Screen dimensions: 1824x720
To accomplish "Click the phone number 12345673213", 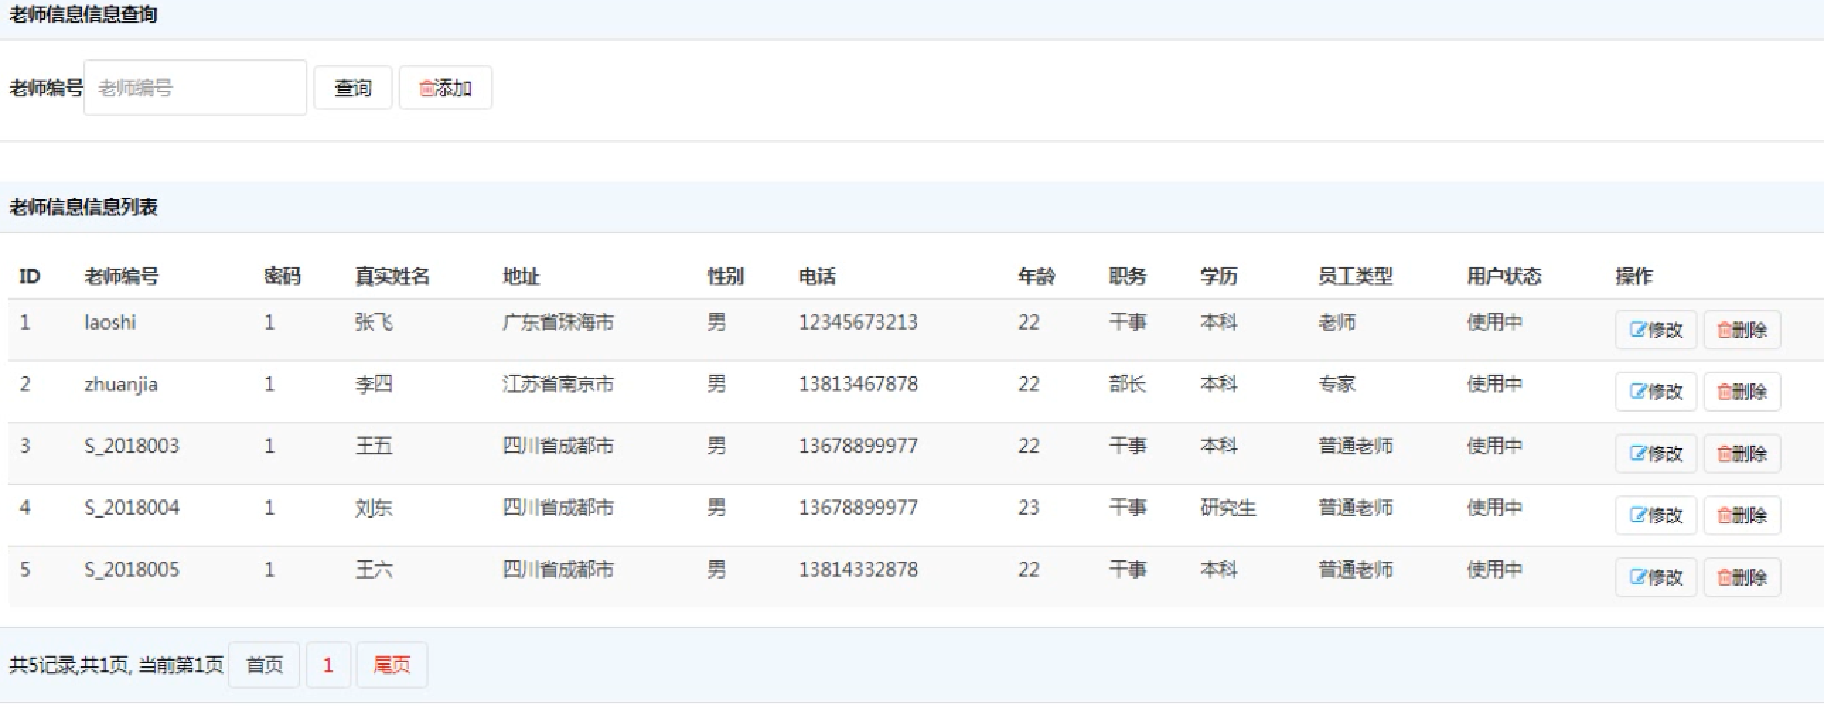I will [858, 322].
